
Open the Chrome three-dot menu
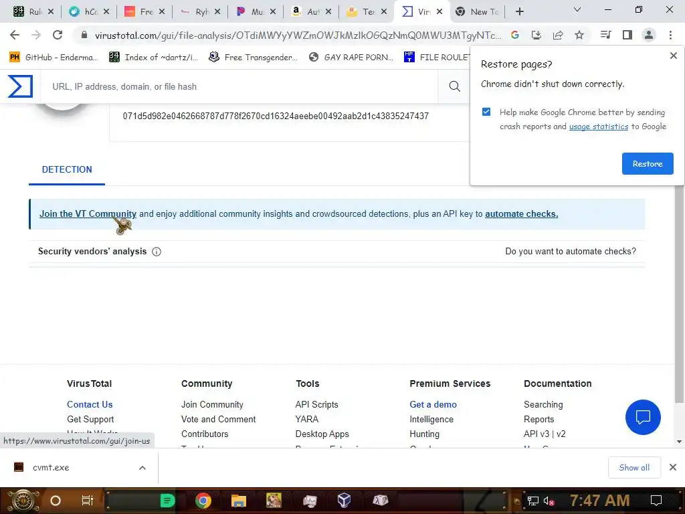click(670, 35)
